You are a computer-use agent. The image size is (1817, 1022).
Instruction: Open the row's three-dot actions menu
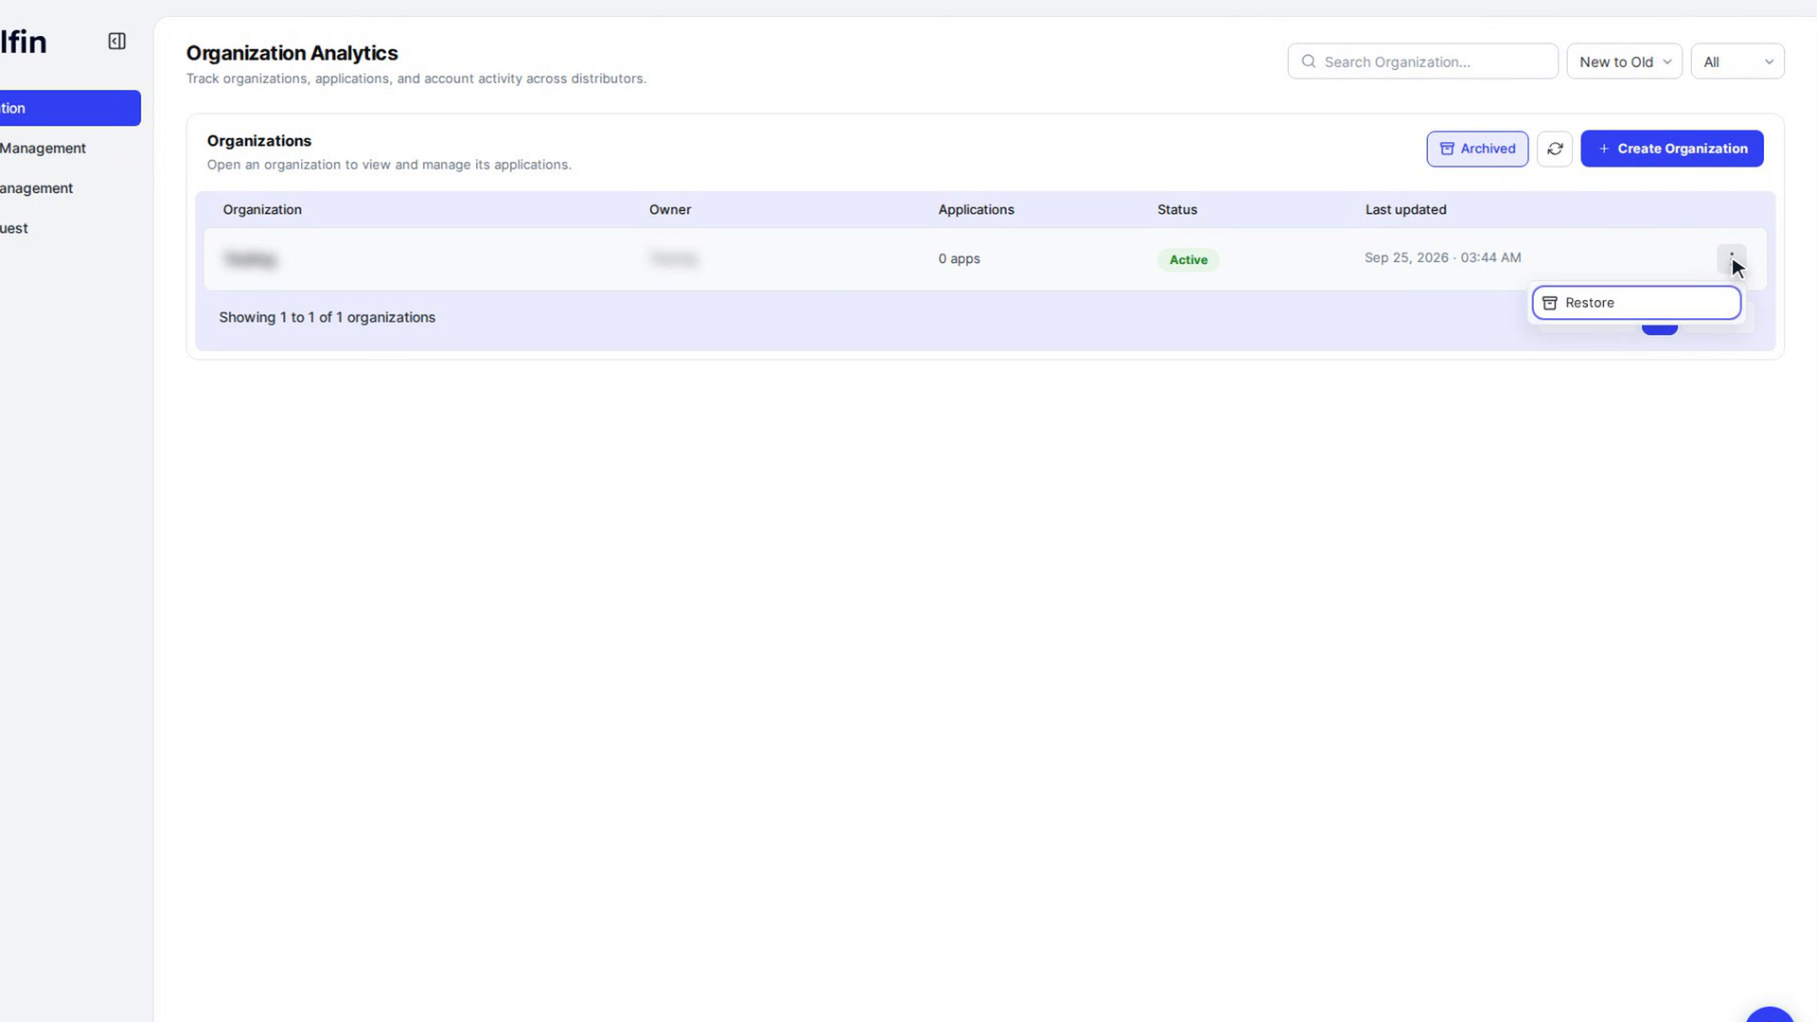1731,258
